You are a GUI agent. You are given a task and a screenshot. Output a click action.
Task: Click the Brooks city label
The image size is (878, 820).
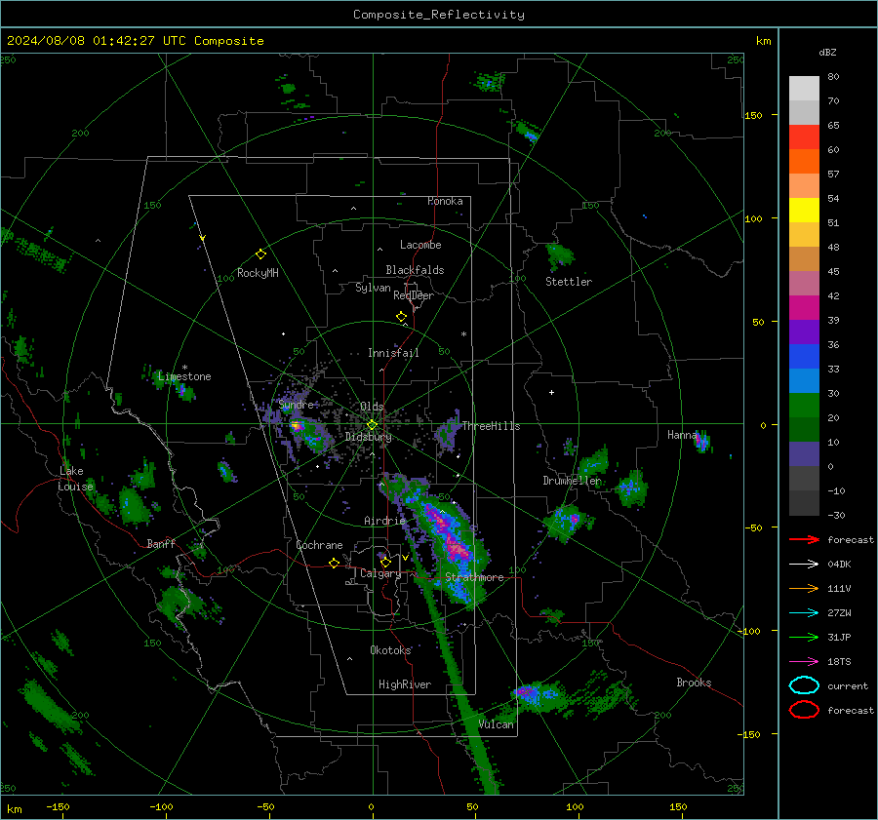(x=694, y=683)
